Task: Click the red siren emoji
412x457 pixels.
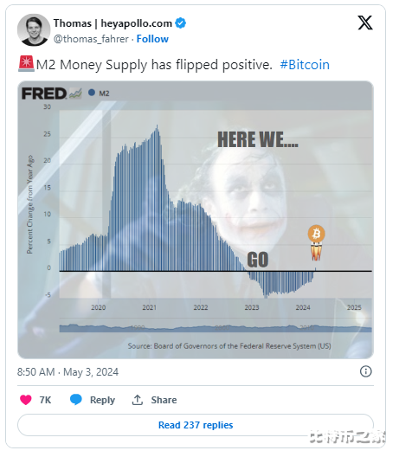Action: (x=26, y=64)
